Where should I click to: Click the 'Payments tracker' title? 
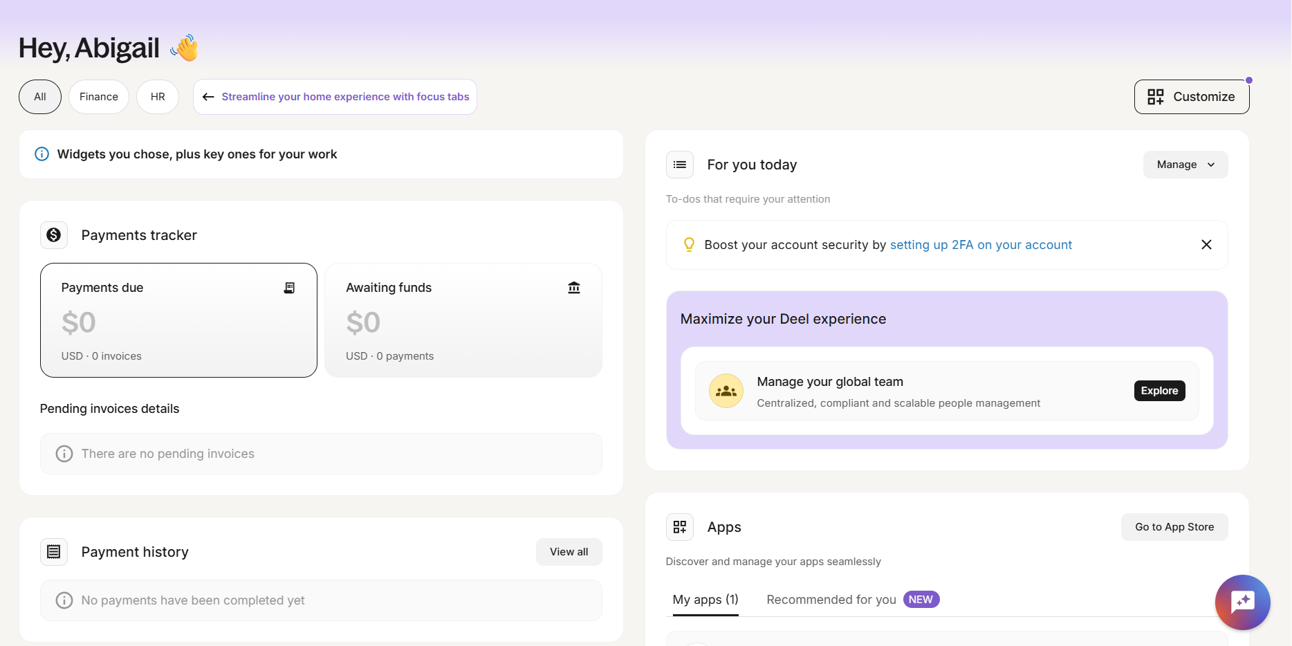point(139,235)
